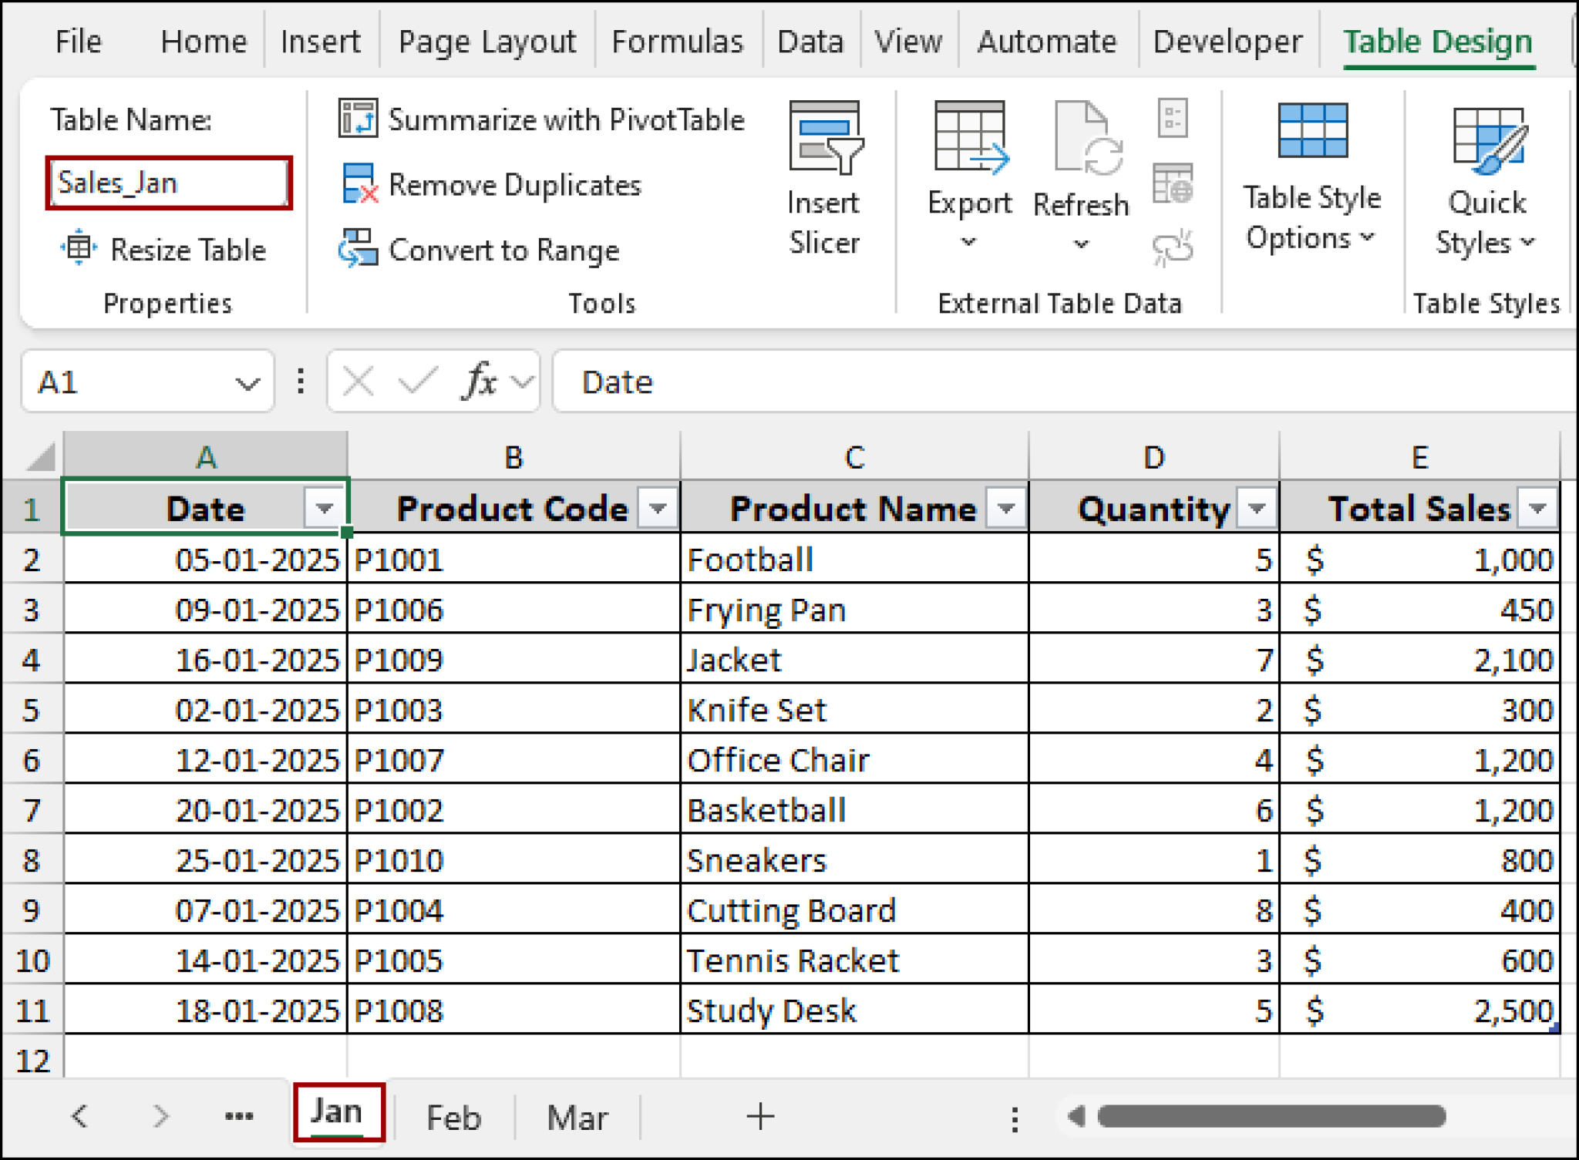Switch to the Feb sheet tab
Screen dimensions: 1579x1160
point(453,1116)
